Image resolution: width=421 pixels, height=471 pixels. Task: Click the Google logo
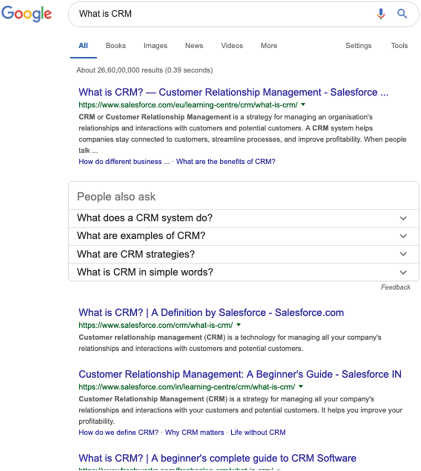pyautogui.click(x=26, y=14)
